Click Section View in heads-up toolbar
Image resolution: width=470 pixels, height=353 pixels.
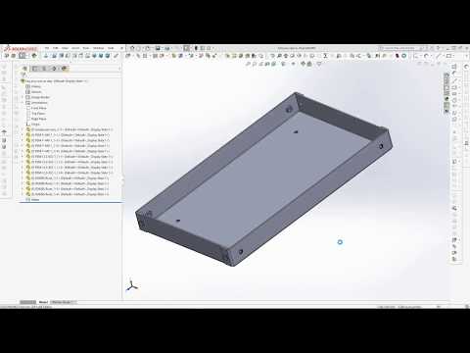tap(267, 64)
